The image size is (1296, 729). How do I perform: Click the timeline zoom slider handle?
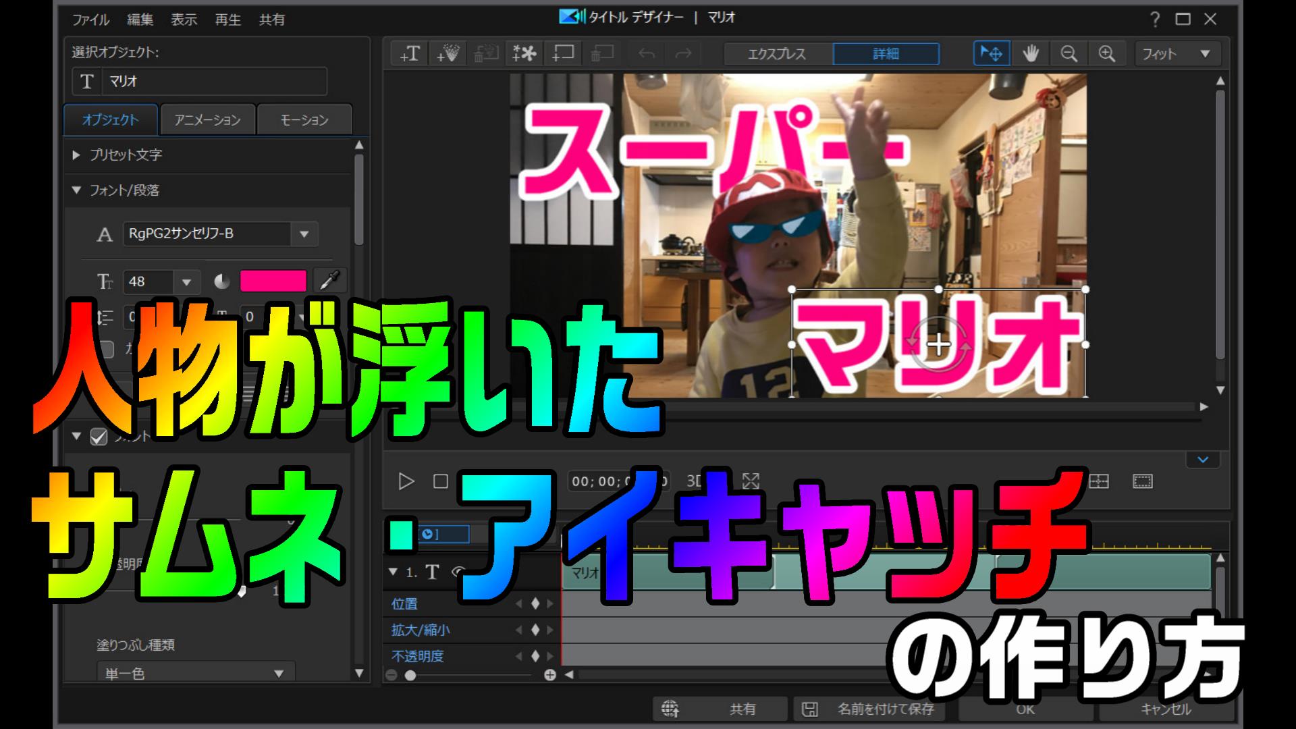point(410,675)
